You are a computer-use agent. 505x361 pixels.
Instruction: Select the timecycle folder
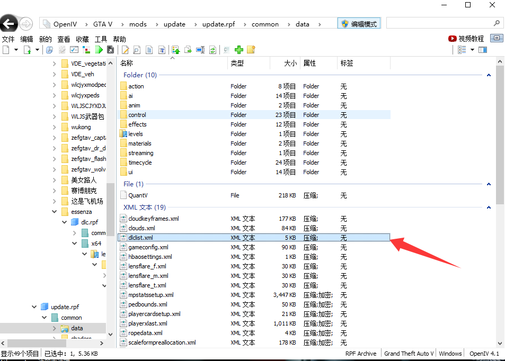click(x=140, y=163)
